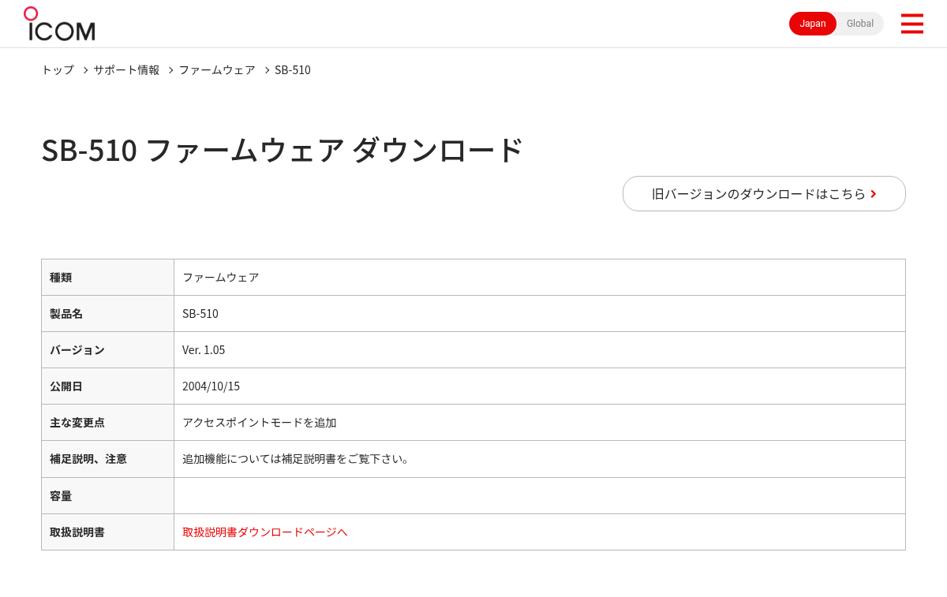Click the Ver. 1.05 version cell

pos(540,350)
